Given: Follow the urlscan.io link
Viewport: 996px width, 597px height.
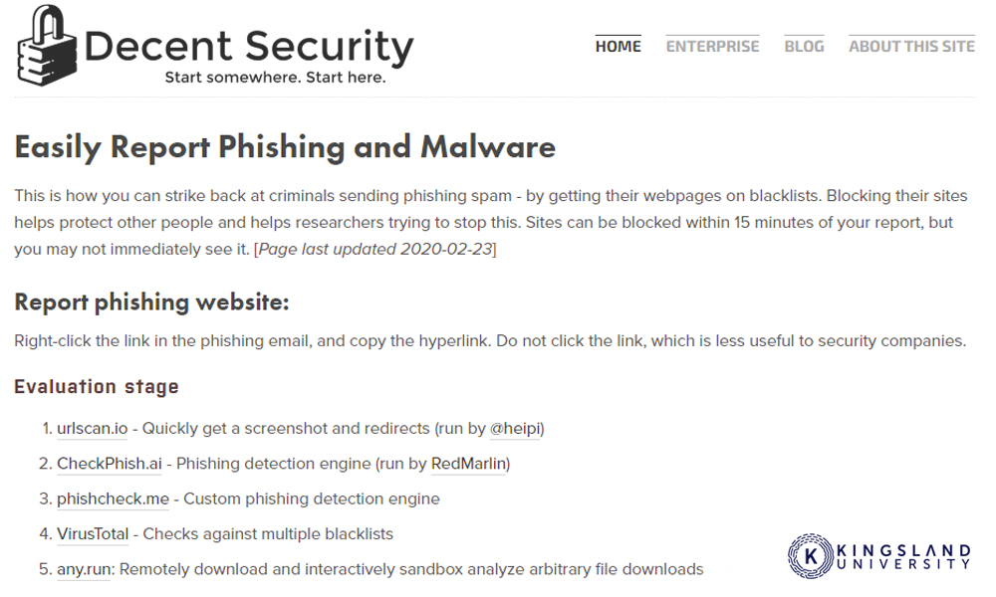Looking at the screenshot, I should 92,429.
